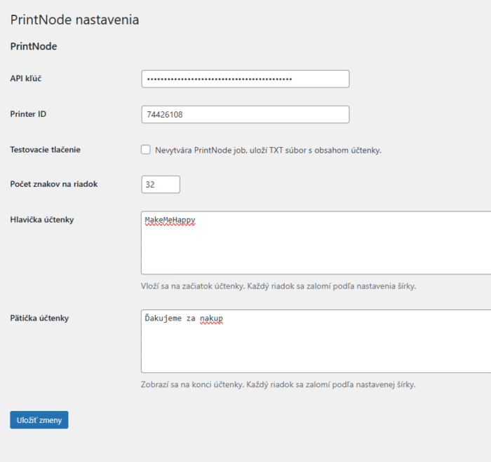Click the Počet znakov na riadok label
491x462 pixels.
53,184
